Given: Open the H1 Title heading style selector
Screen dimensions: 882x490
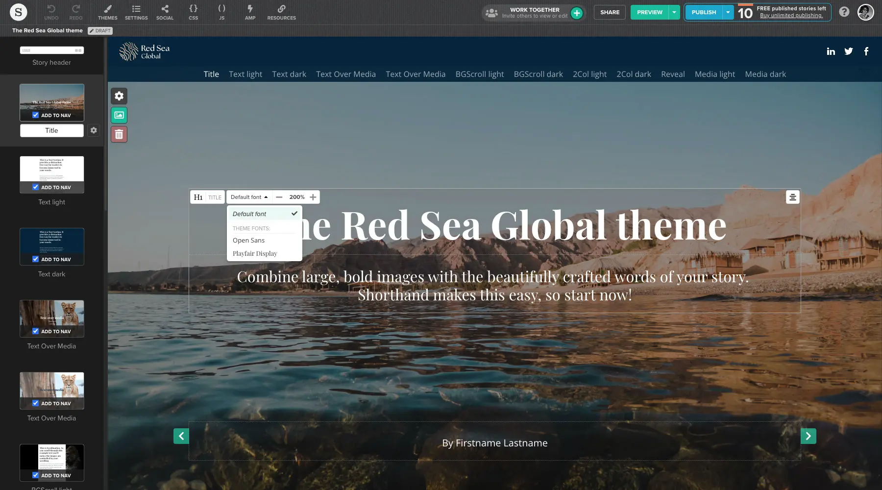Looking at the screenshot, I should [x=207, y=197].
